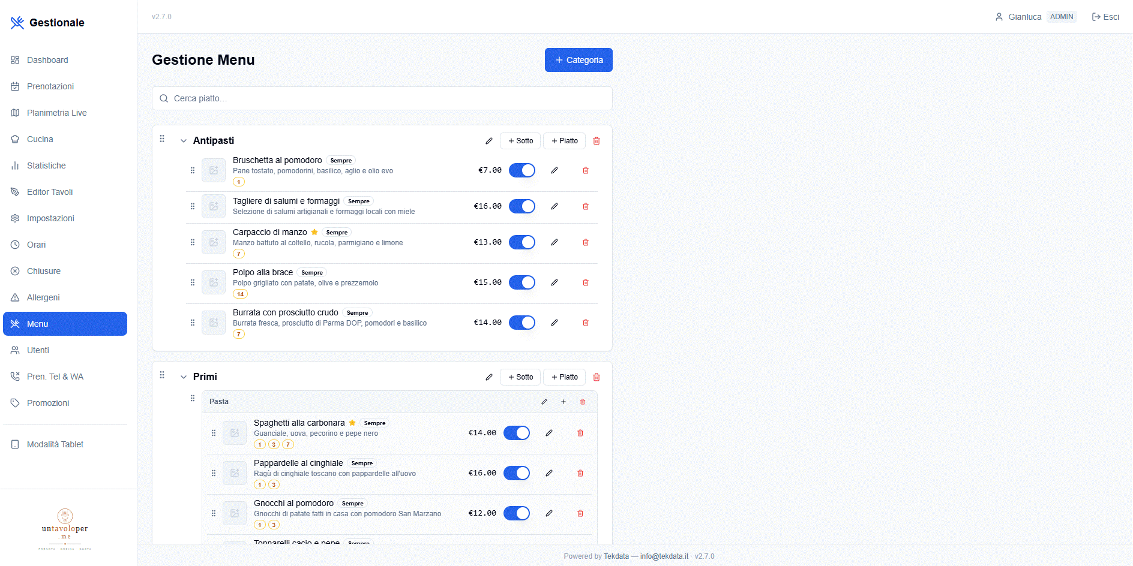Delete the Antipasti category
1133x566 pixels.
pos(597,141)
